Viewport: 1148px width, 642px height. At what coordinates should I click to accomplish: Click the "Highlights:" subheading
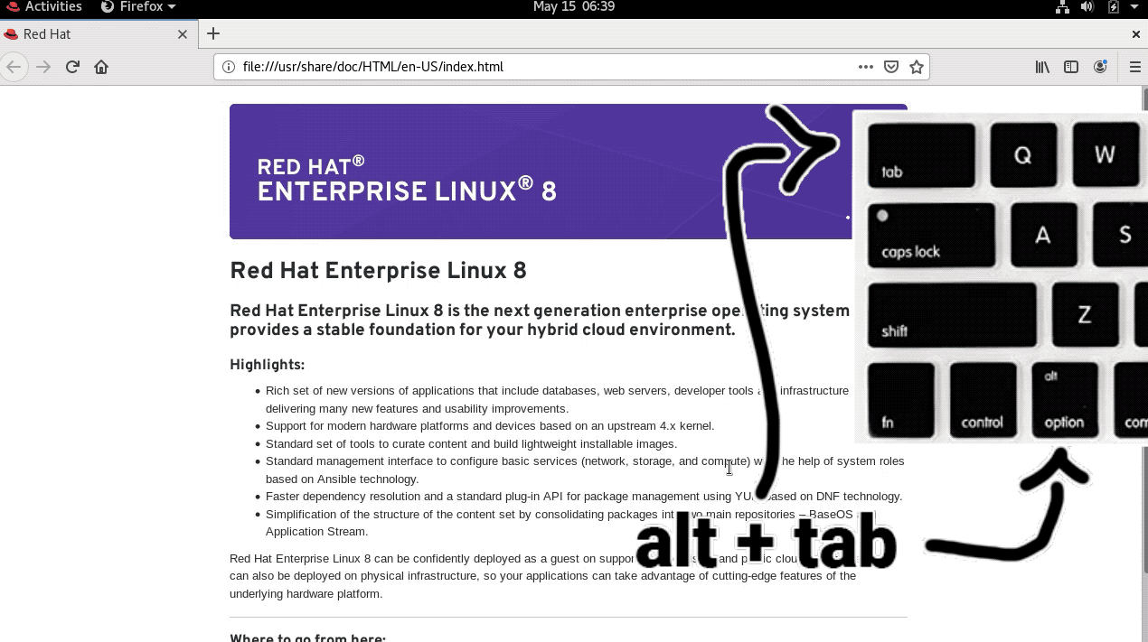tap(268, 365)
